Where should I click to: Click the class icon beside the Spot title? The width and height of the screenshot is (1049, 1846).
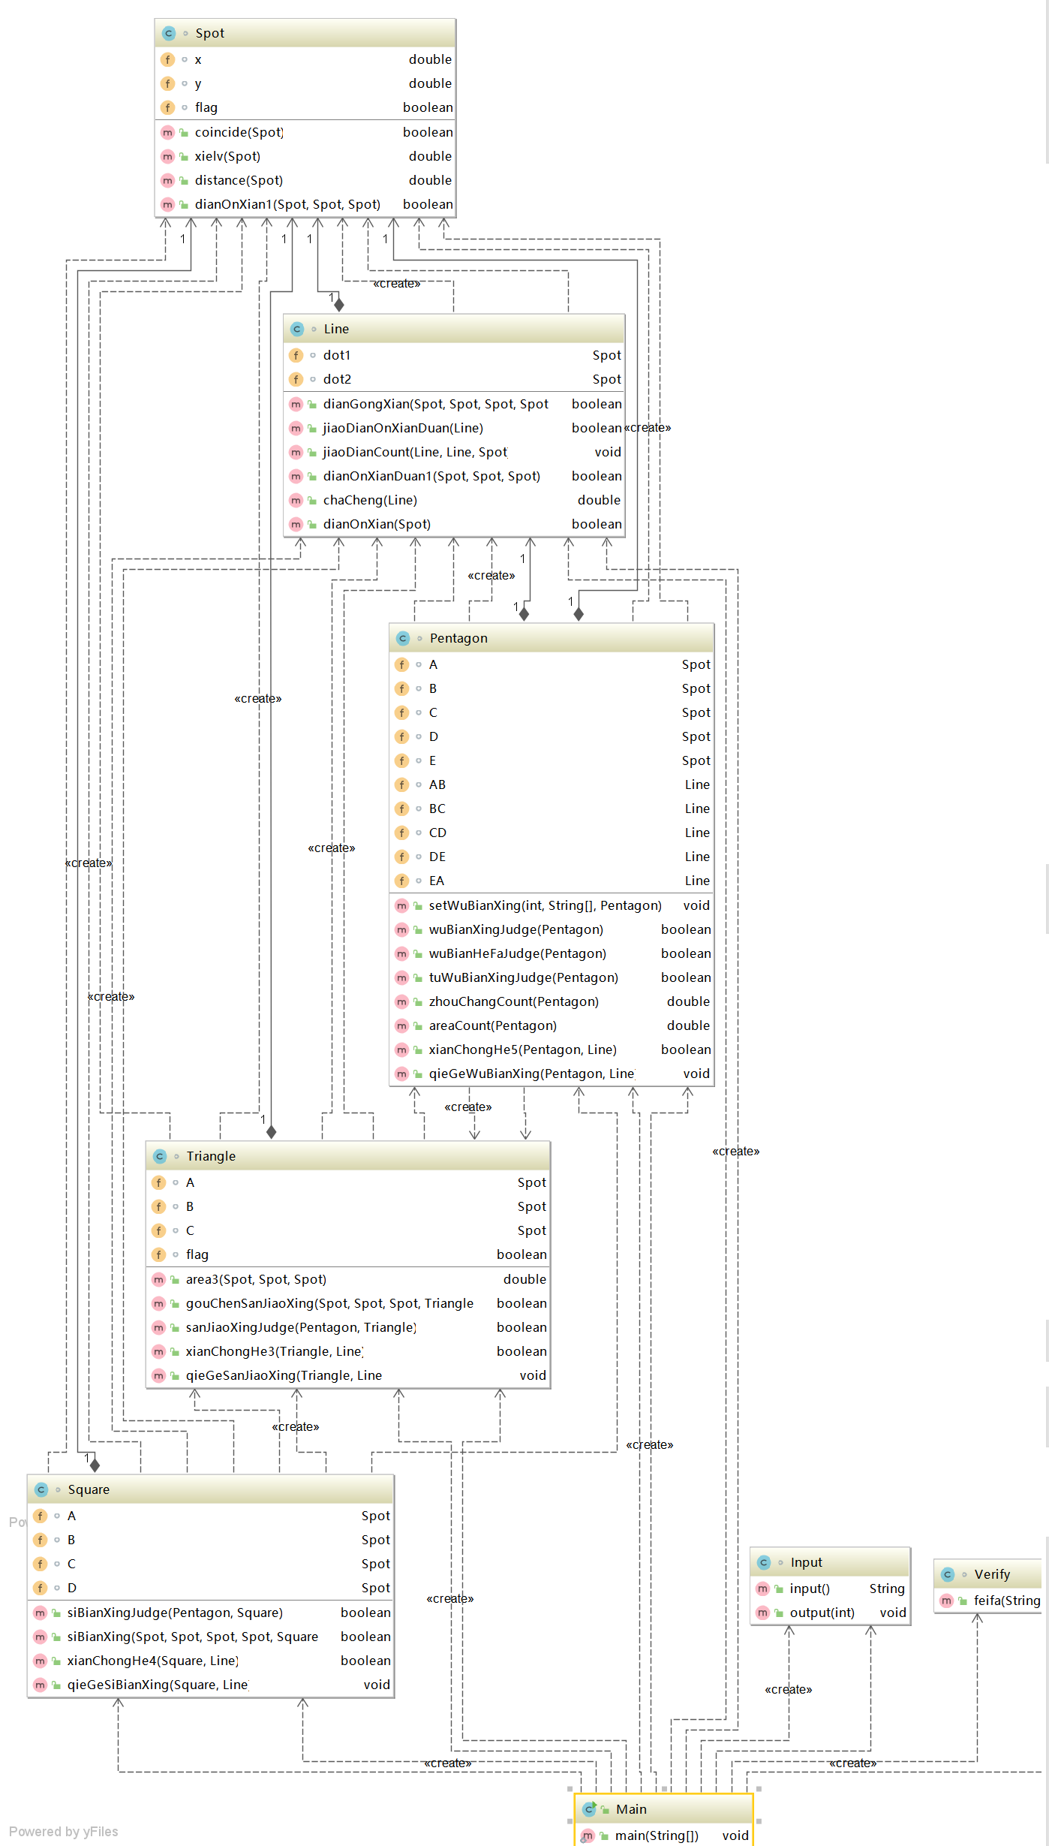coord(169,33)
